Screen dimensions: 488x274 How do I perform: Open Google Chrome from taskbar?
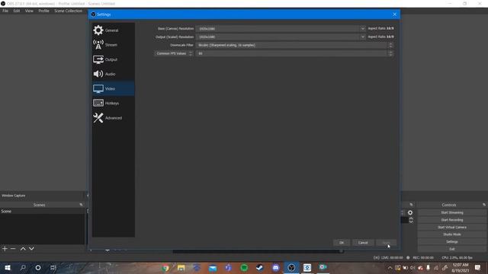(165, 267)
